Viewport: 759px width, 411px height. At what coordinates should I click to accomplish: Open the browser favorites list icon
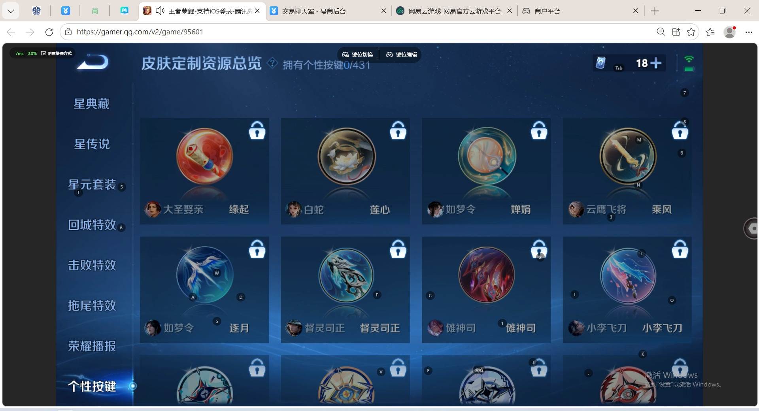coord(710,32)
